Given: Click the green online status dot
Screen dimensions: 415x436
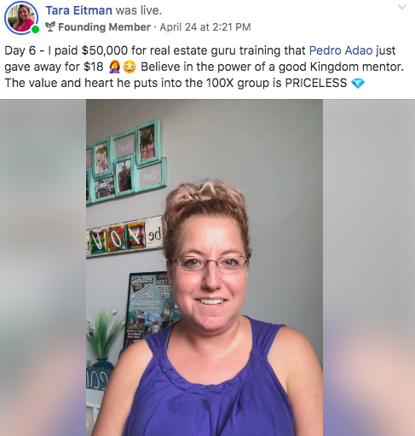Looking at the screenshot, I should [x=35, y=29].
